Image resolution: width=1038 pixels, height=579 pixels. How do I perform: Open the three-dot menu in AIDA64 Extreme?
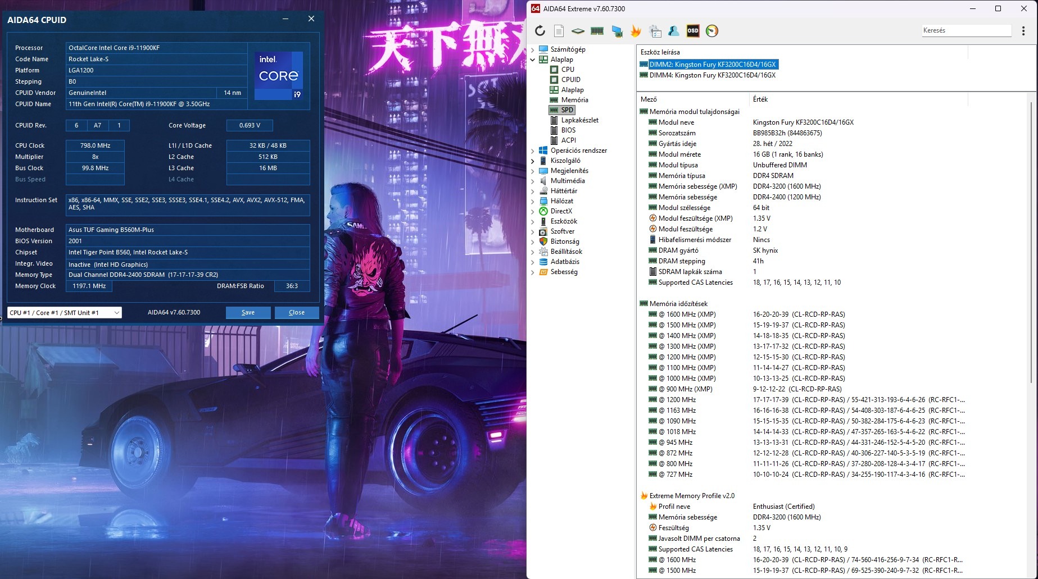(1023, 31)
